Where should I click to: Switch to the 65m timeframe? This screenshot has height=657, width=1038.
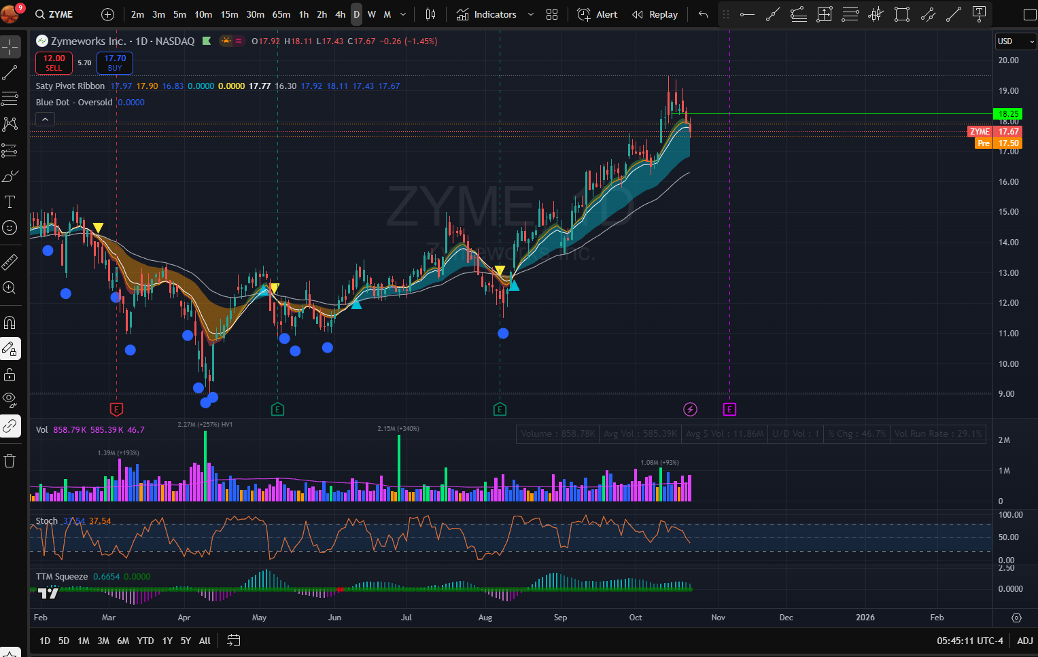tap(281, 14)
